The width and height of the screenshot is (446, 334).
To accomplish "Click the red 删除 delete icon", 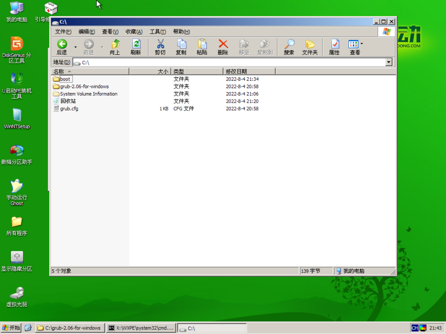I will [x=223, y=44].
